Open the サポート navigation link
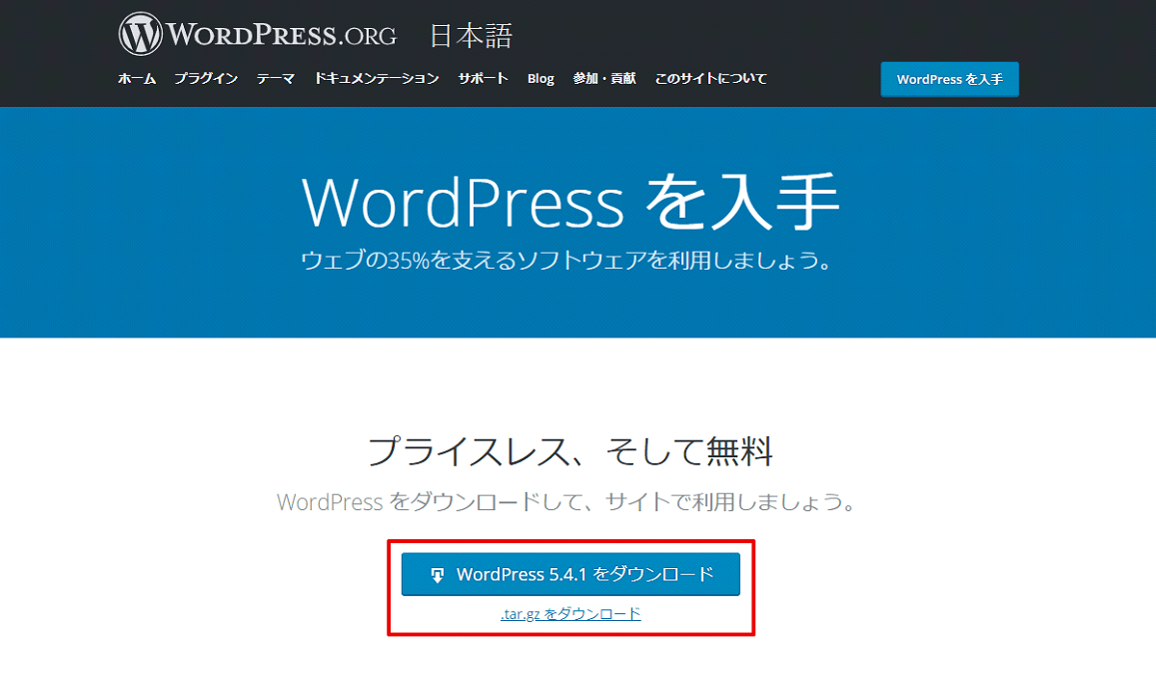 click(484, 79)
